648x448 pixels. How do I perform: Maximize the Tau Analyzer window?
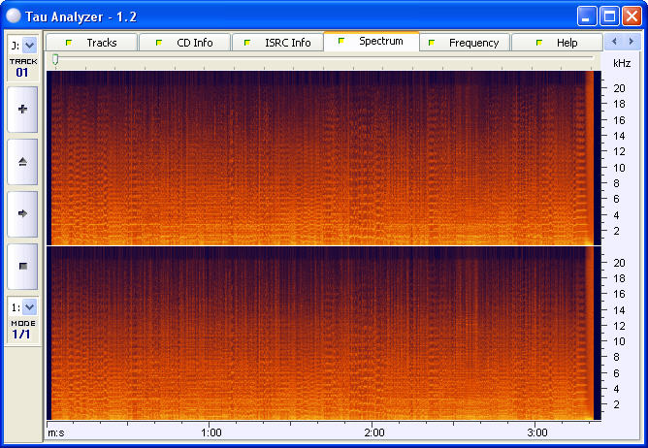[609, 16]
